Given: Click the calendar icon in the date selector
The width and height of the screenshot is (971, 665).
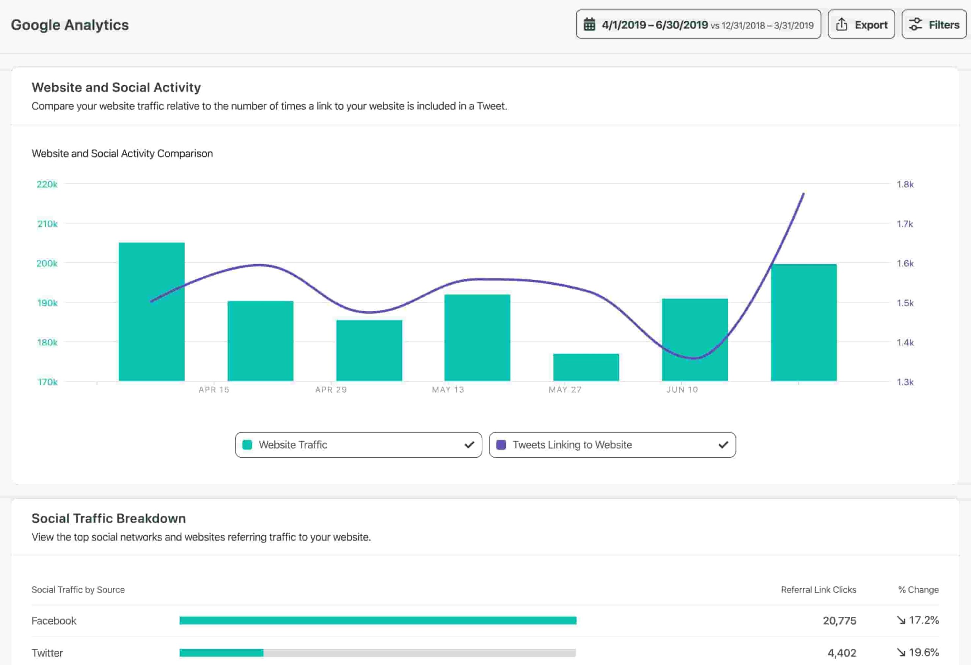Looking at the screenshot, I should [590, 25].
